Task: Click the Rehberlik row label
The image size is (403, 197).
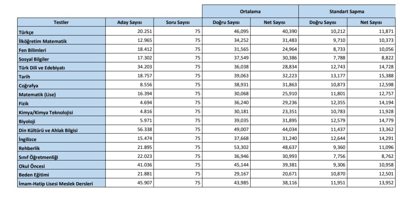Action: 29,148
